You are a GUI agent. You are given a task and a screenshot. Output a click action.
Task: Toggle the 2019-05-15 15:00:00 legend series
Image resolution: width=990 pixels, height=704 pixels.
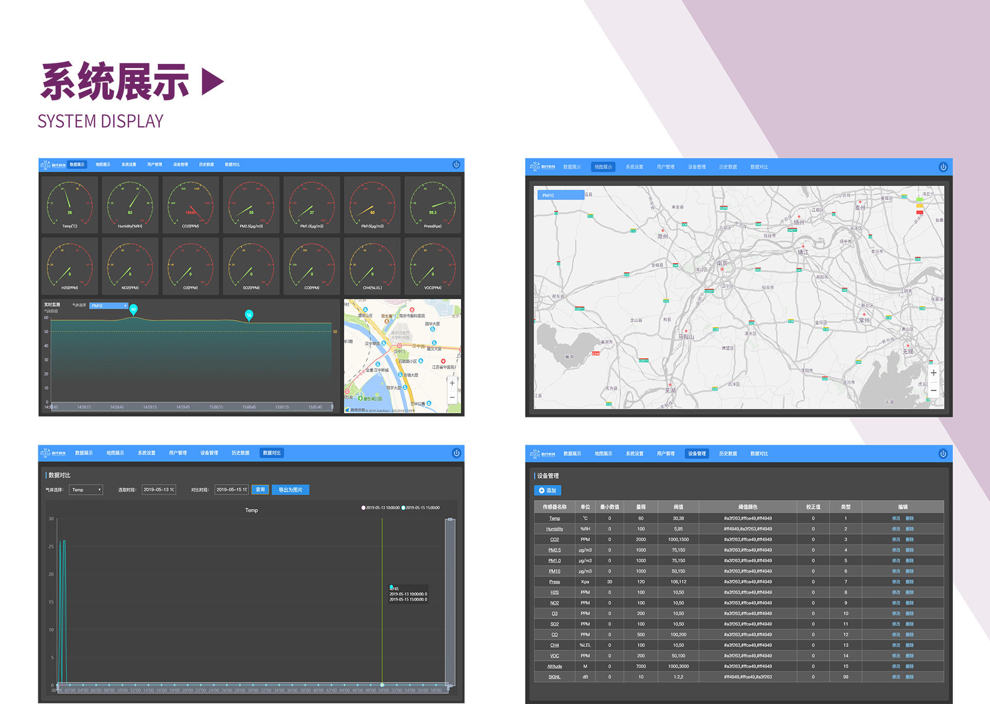(420, 508)
